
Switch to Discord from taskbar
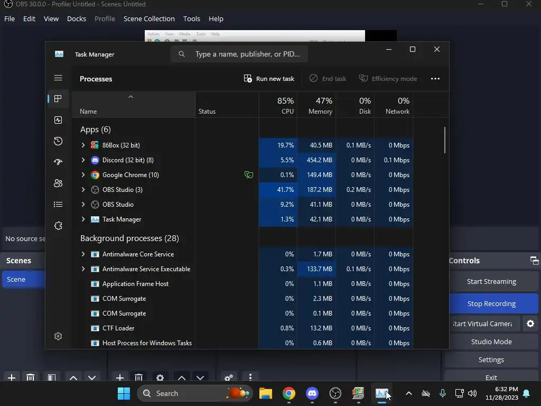[x=312, y=393]
